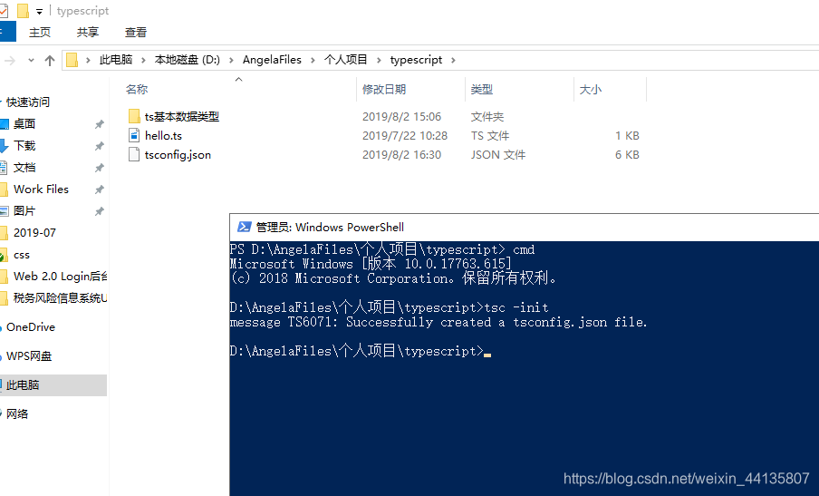Select 此电脑 in the address breadcrumb

pos(116,60)
